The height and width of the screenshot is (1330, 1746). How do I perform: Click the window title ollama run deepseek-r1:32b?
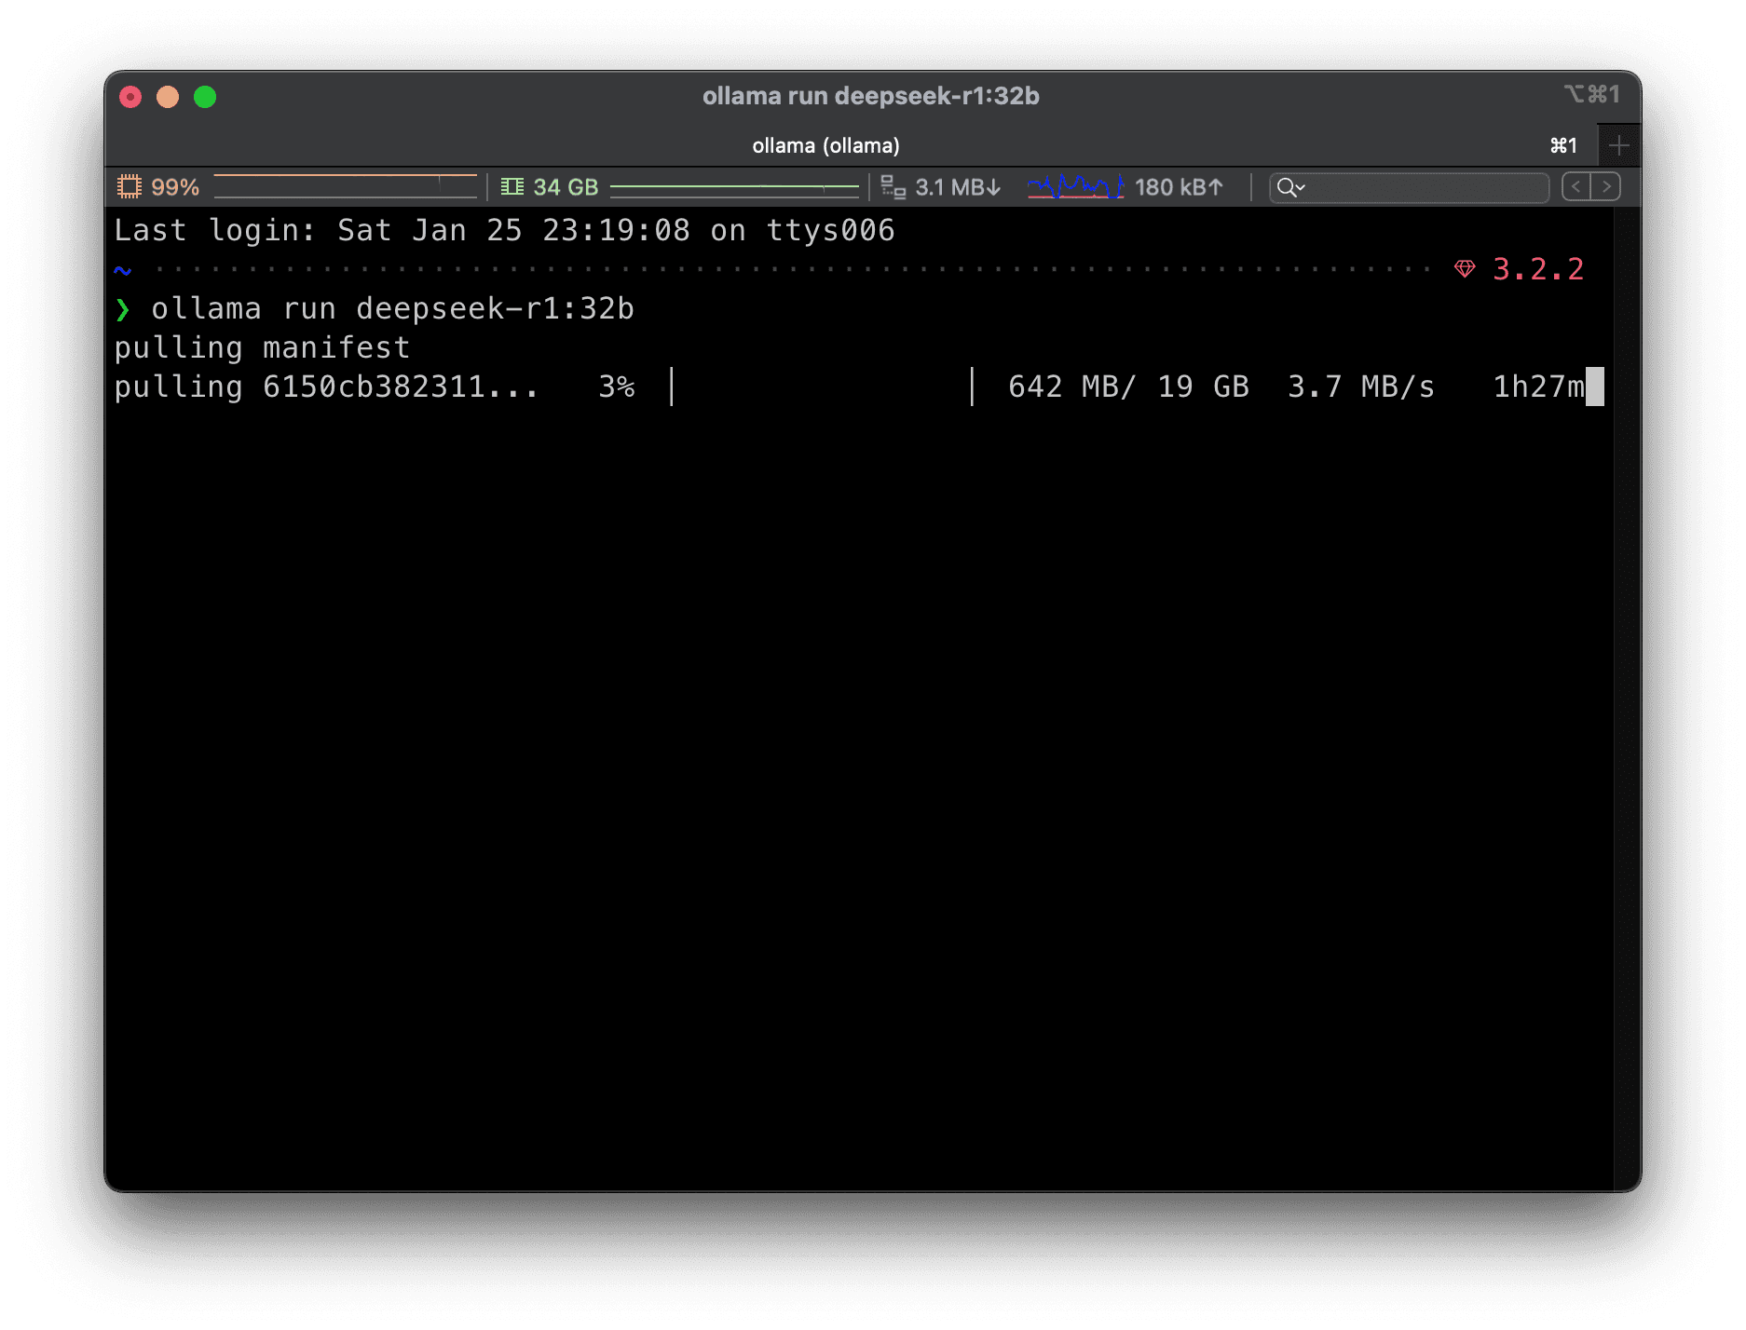(870, 96)
